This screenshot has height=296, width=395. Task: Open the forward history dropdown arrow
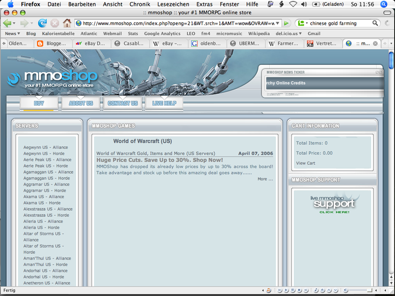(x=32, y=23)
